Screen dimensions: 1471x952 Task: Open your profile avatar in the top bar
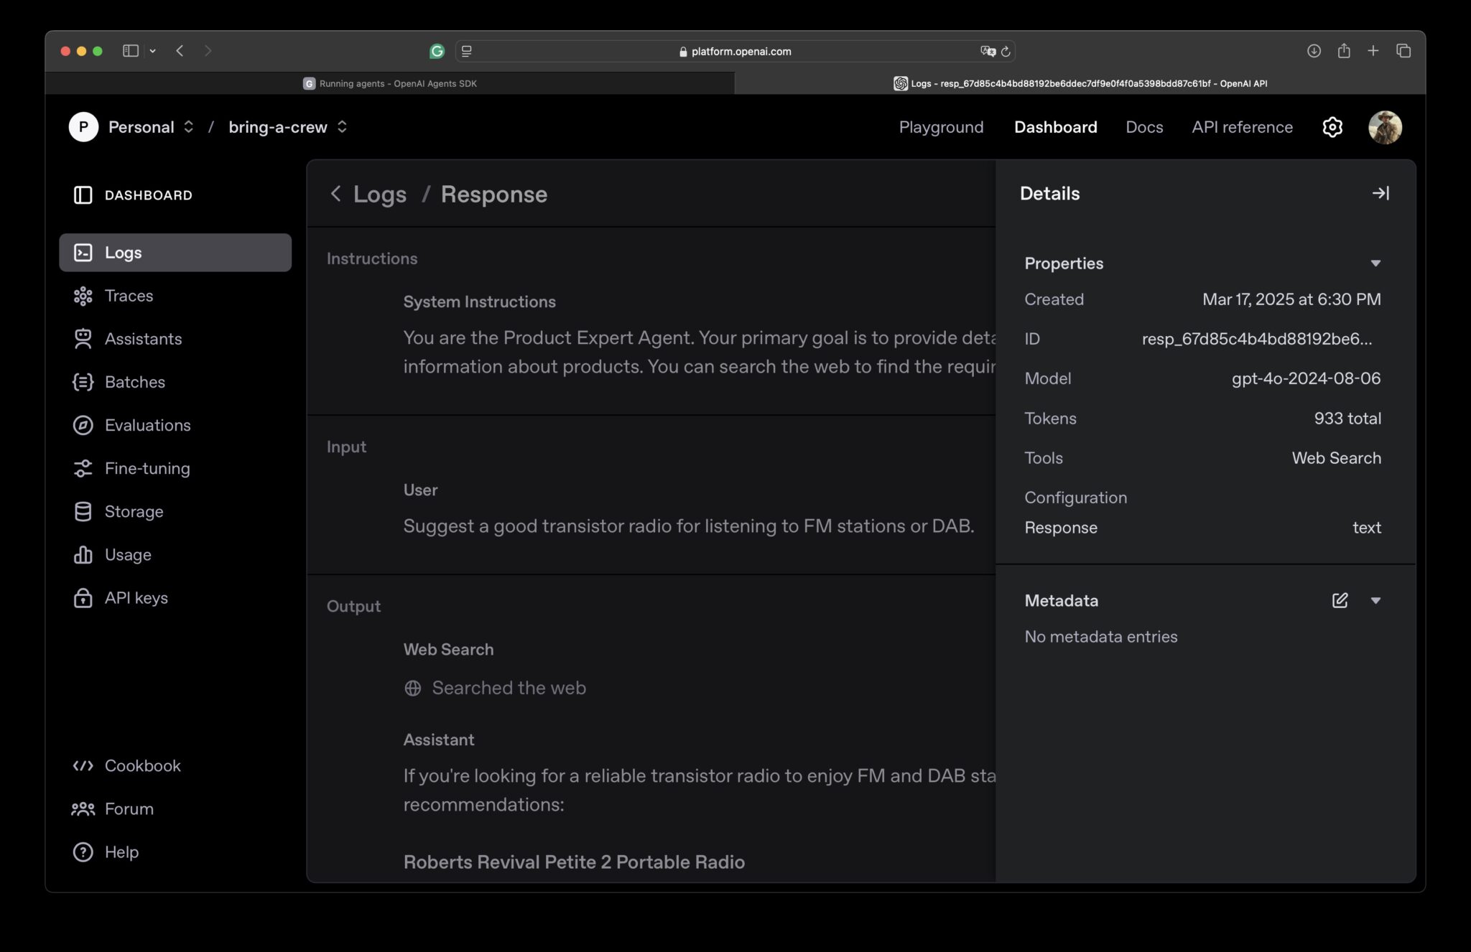(x=1385, y=127)
